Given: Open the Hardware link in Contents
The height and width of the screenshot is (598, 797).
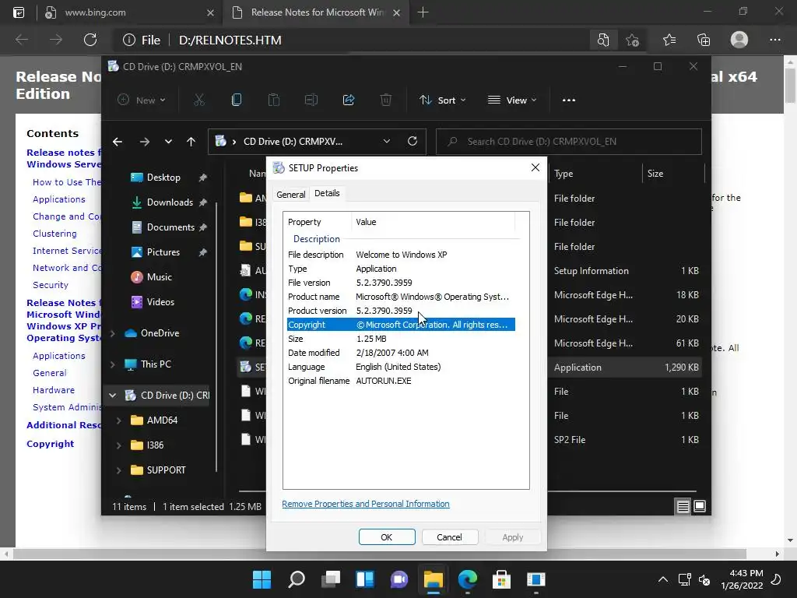Looking at the screenshot, I should click(x=54, y=390).
